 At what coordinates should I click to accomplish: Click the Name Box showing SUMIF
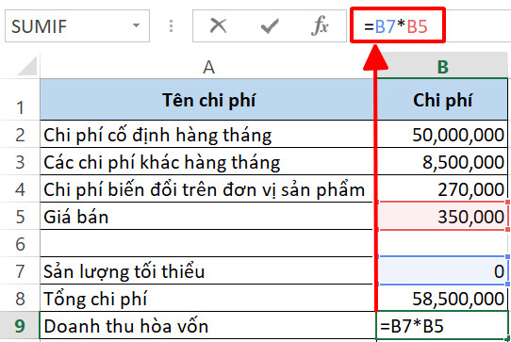coord(77,26)
